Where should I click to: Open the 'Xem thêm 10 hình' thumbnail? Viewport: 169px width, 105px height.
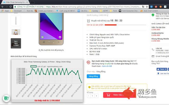tap(16, 43)
